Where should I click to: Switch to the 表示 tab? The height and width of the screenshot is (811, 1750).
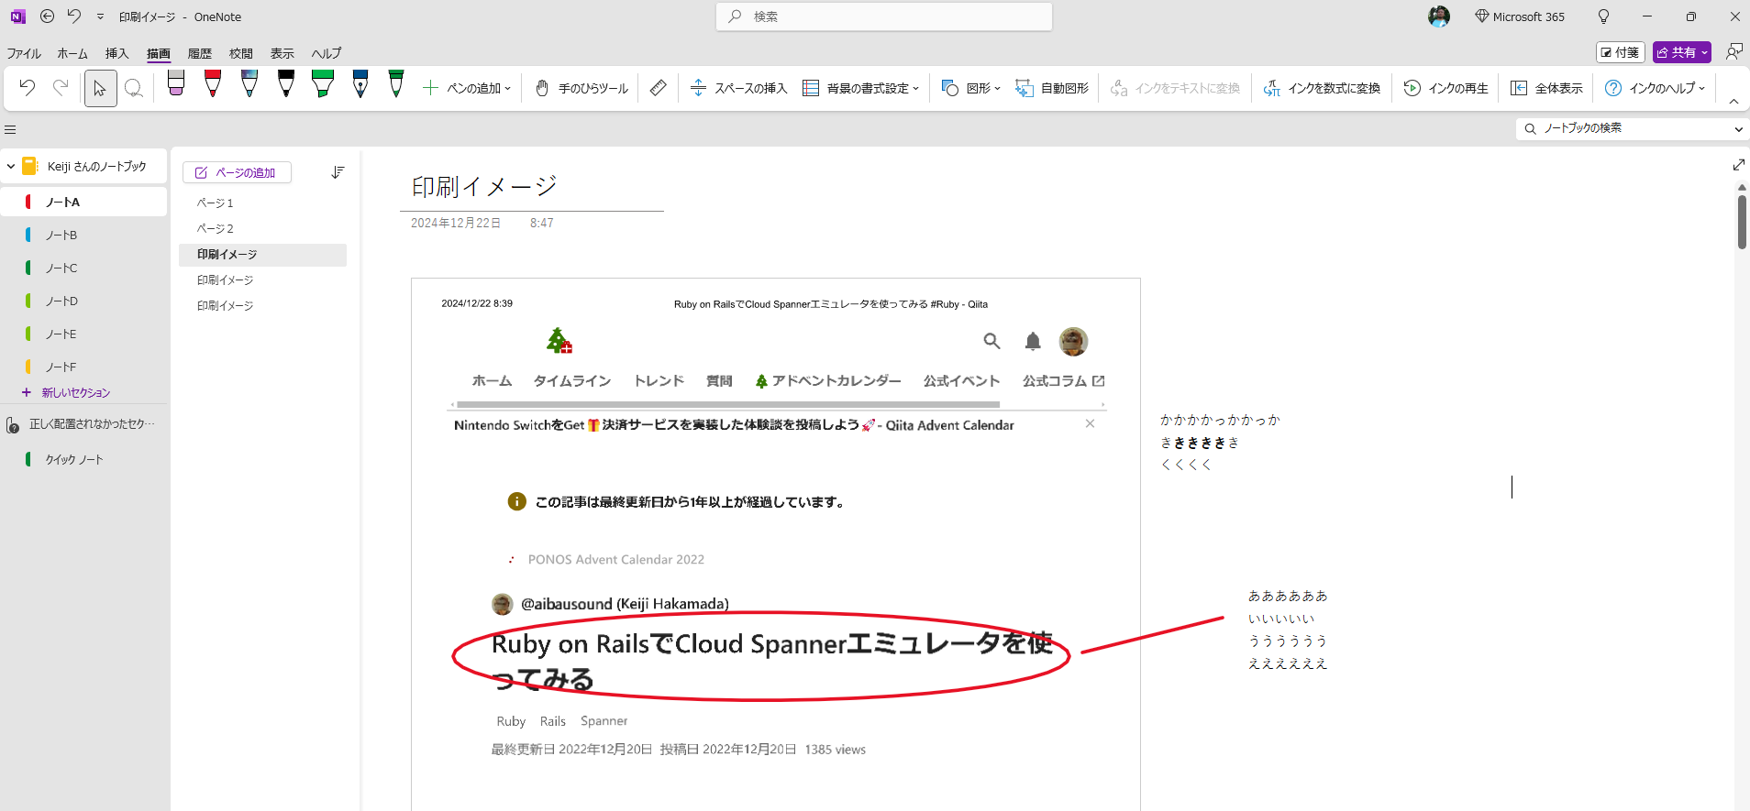[x=282, y=53]
